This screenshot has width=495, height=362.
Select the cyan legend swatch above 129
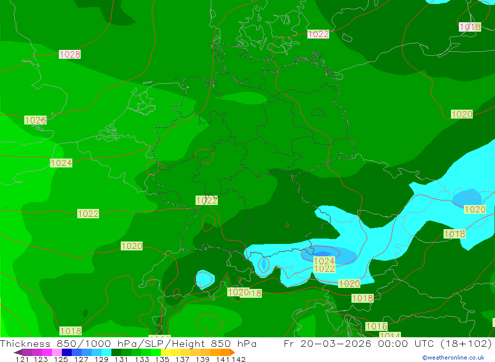106,352
